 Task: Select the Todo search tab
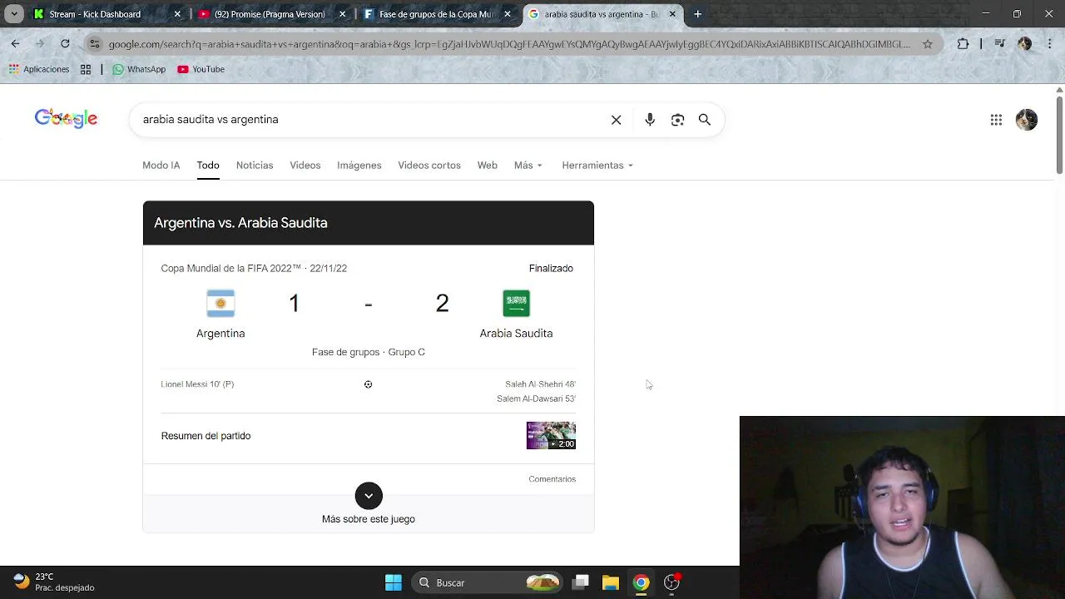tap(208, 165)
